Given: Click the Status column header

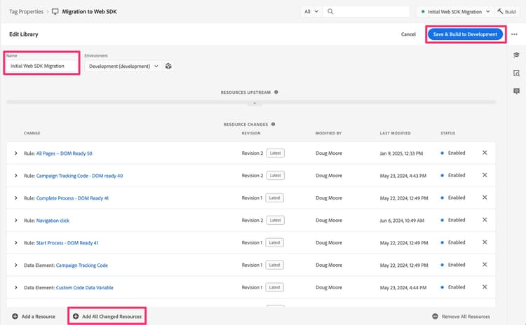Looking at the screenshot, I should tap(448, 133).
